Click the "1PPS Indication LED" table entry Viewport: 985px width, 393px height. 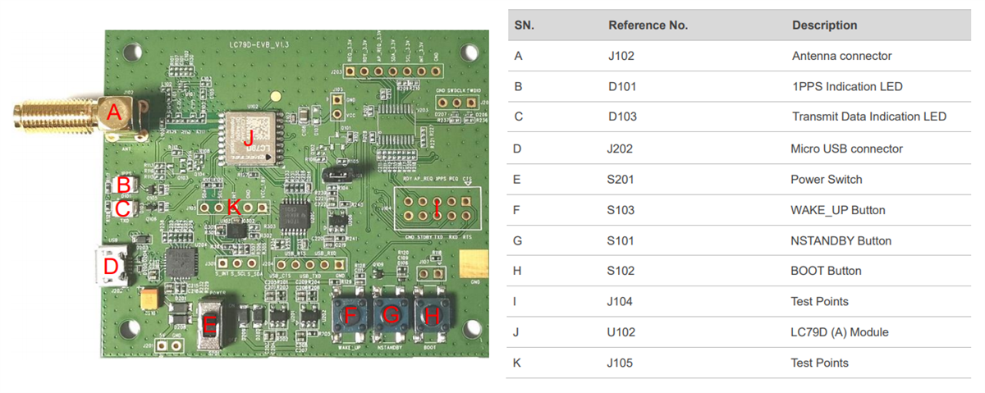point(845,86)
